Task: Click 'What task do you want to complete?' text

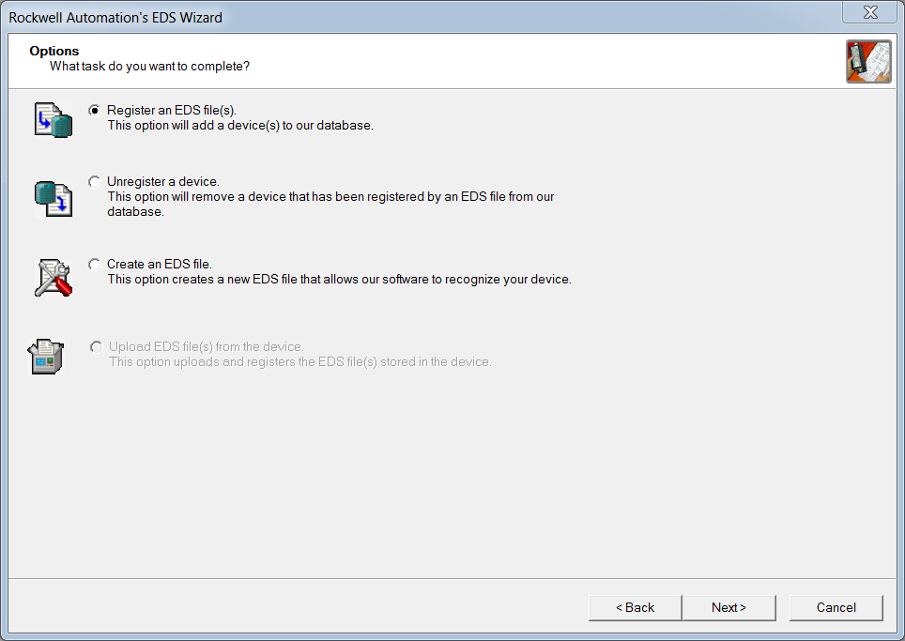Action: [x=149, y=67]
